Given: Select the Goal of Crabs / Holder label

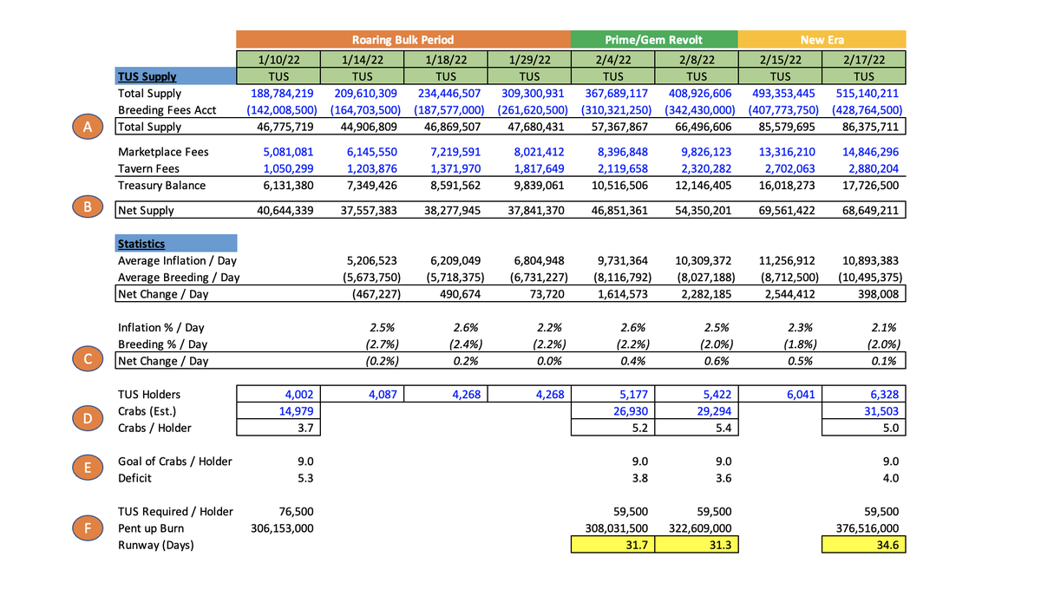Looking at the screenshot, I should 174,462.
